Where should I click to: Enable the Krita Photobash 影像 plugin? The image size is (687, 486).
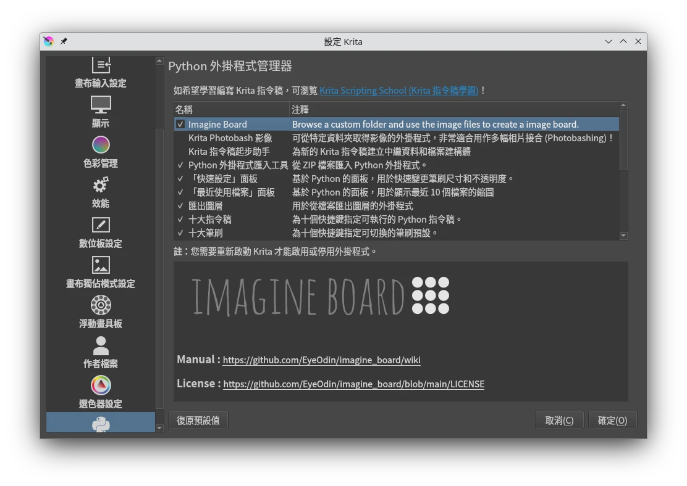180,138
